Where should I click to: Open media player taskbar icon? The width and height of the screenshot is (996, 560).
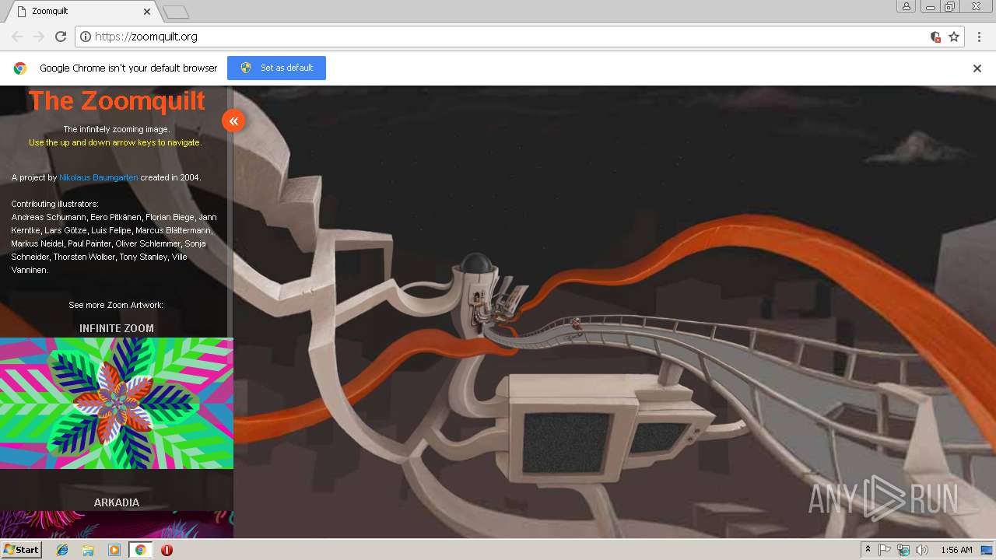coord(114,550)
